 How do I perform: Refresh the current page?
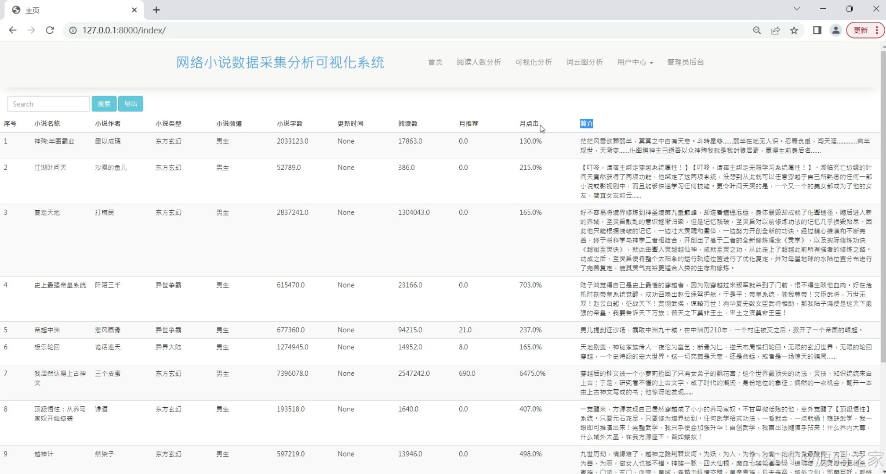[x=50, y=30]
